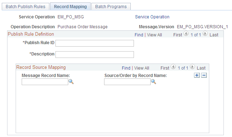Open the Service Operation link

[x=152, y=17]
